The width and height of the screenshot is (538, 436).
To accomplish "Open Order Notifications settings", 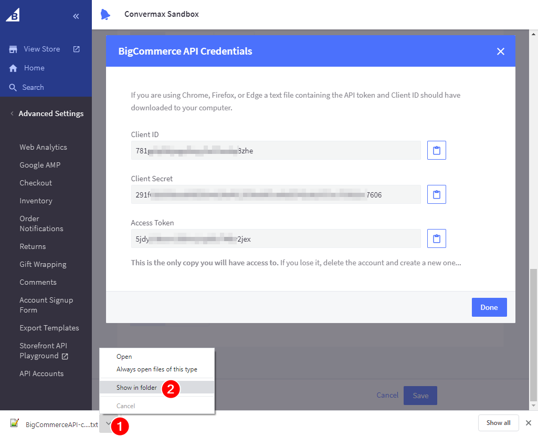I will point(41,223).
